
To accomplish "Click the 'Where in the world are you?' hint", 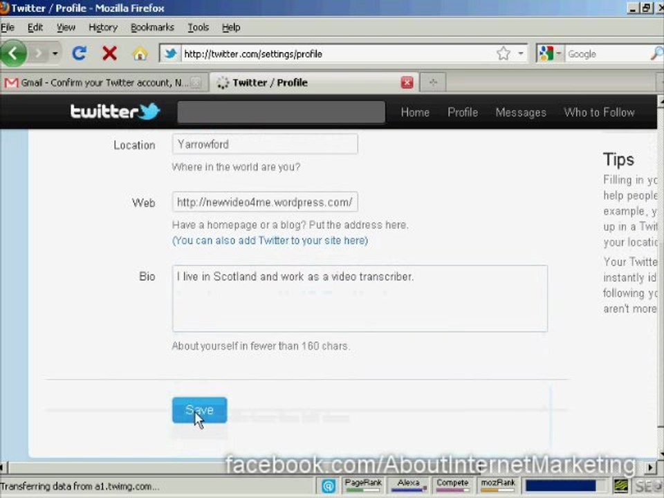I will click(x=236, y=167).
